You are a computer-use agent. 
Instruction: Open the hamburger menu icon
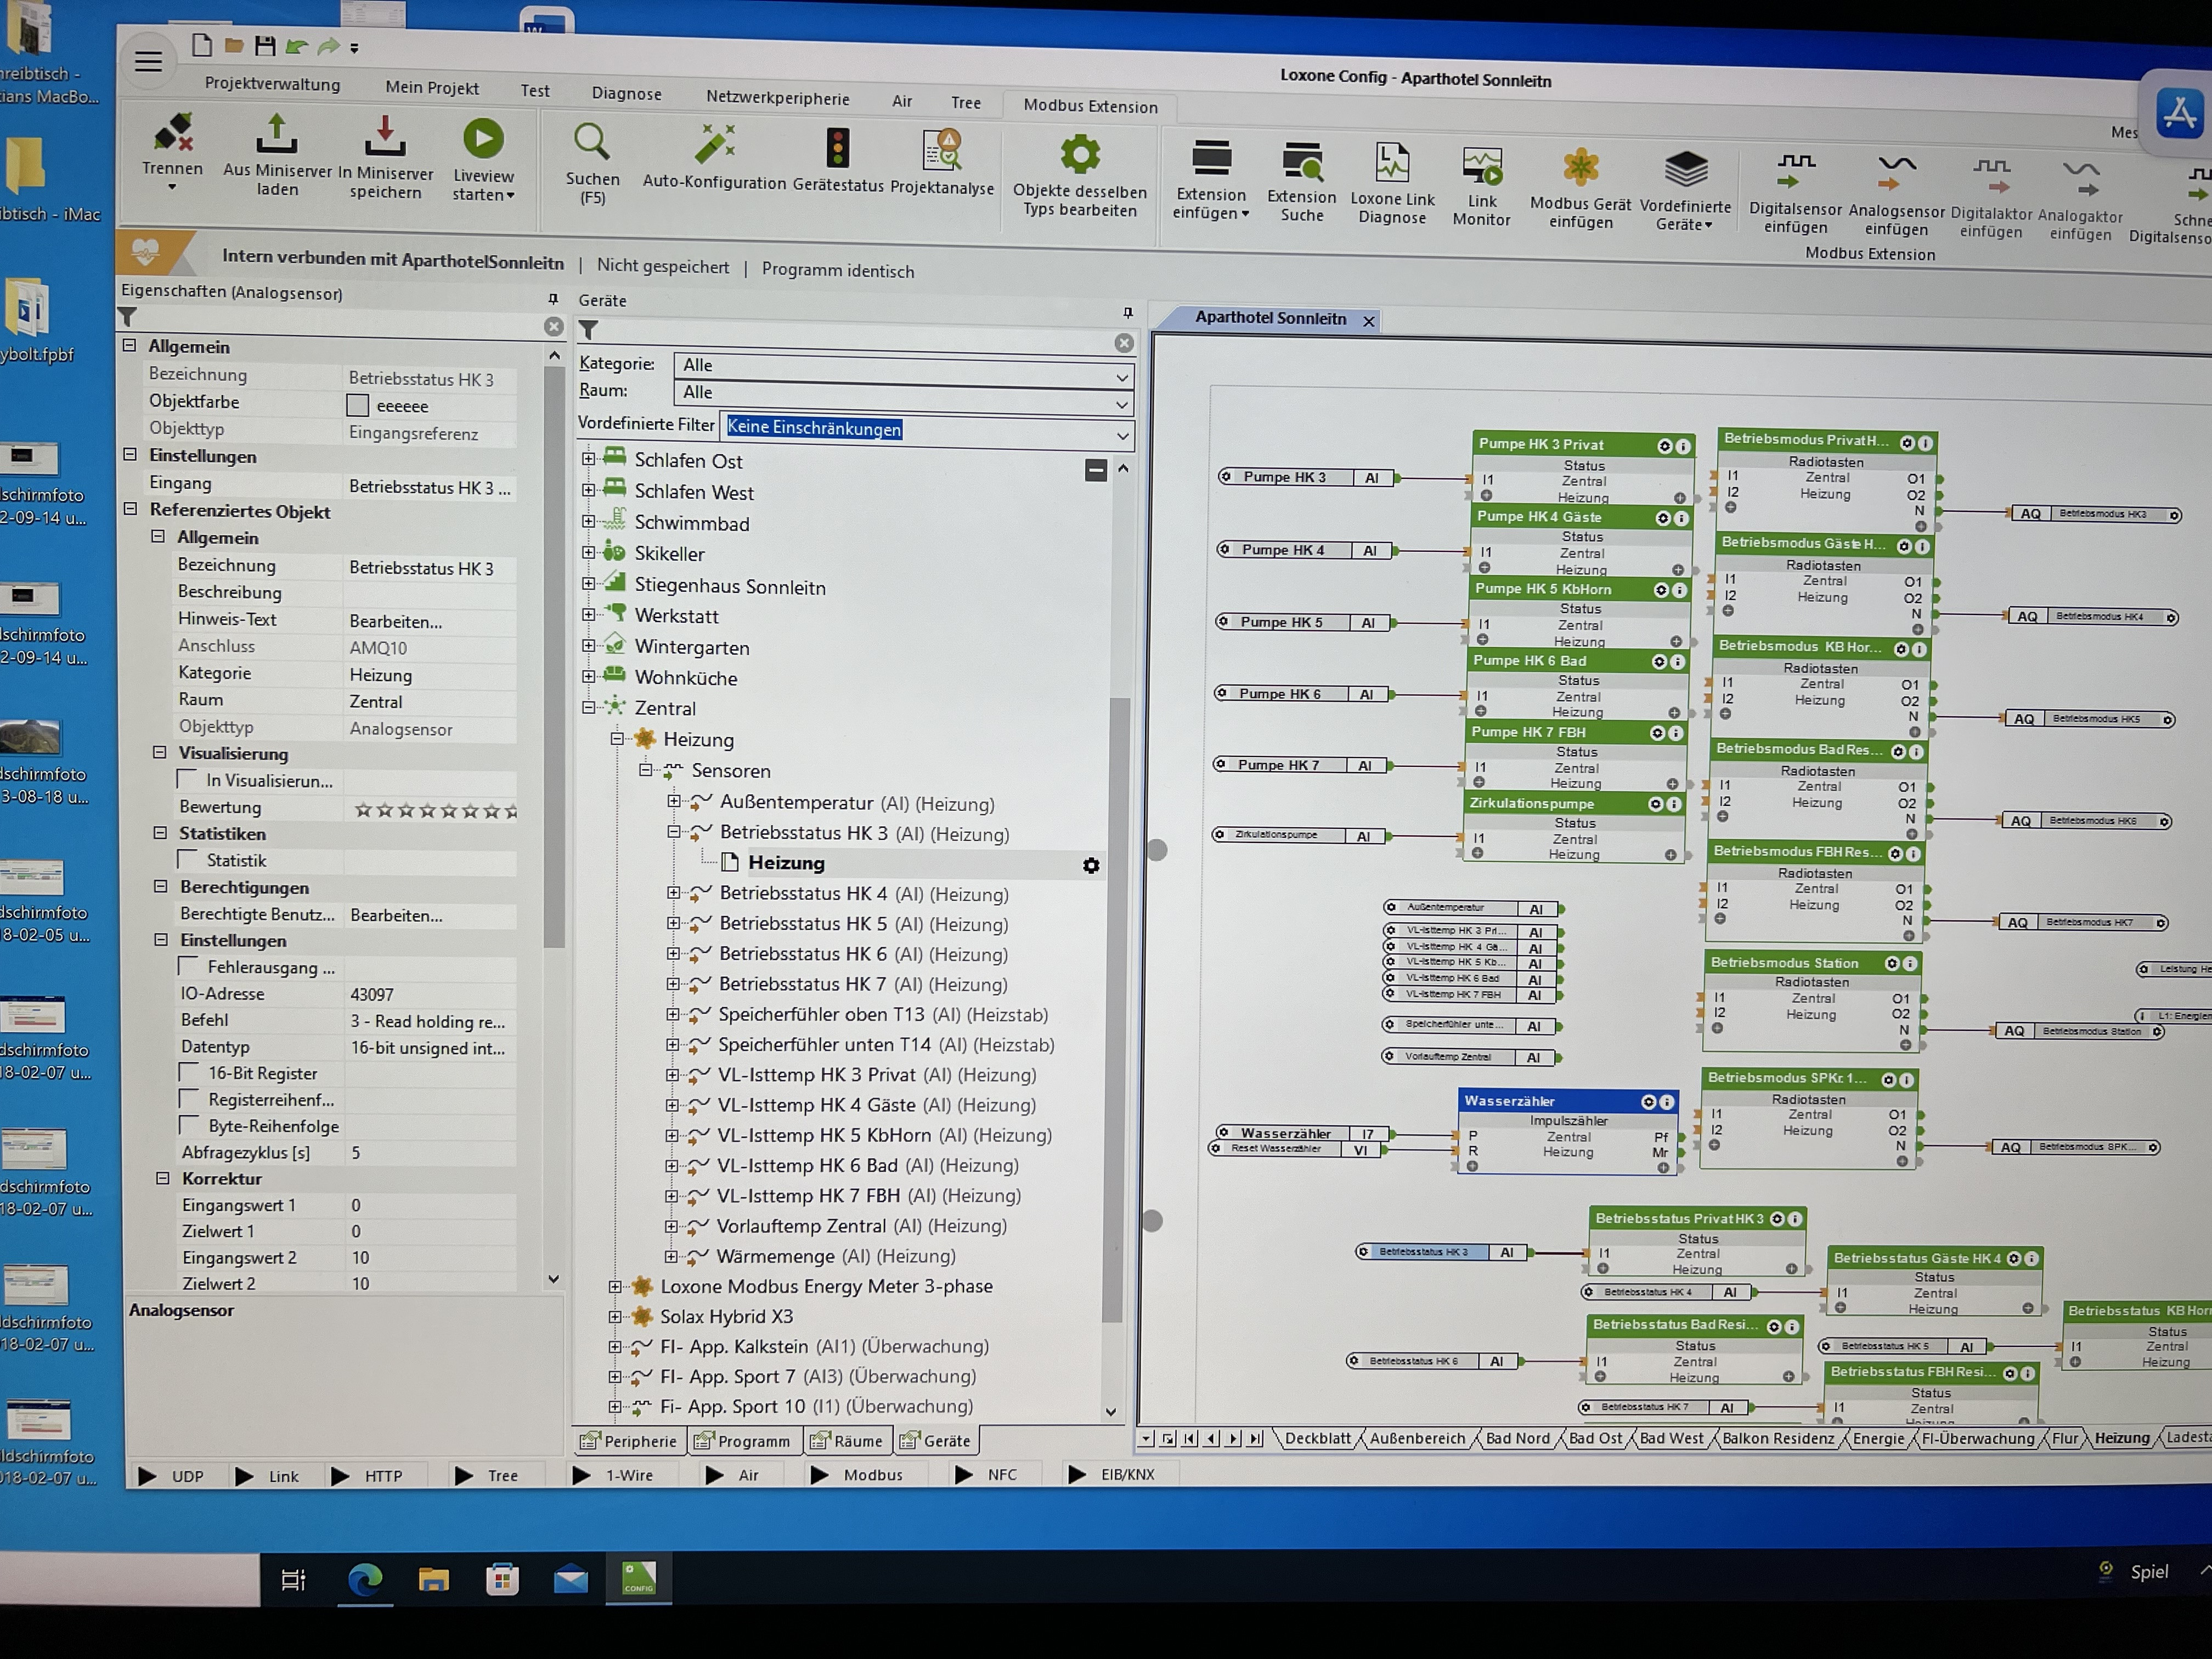148,62
